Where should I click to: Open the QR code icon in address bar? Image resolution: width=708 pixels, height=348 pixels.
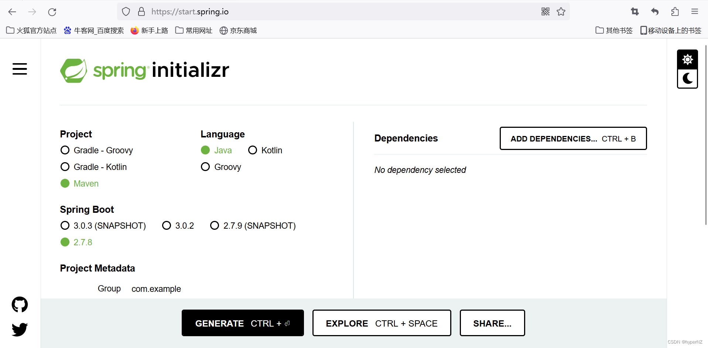pos(545,11)
